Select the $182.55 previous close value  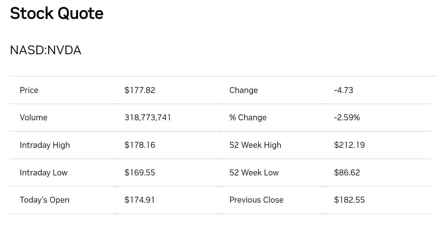click(349, 200)
